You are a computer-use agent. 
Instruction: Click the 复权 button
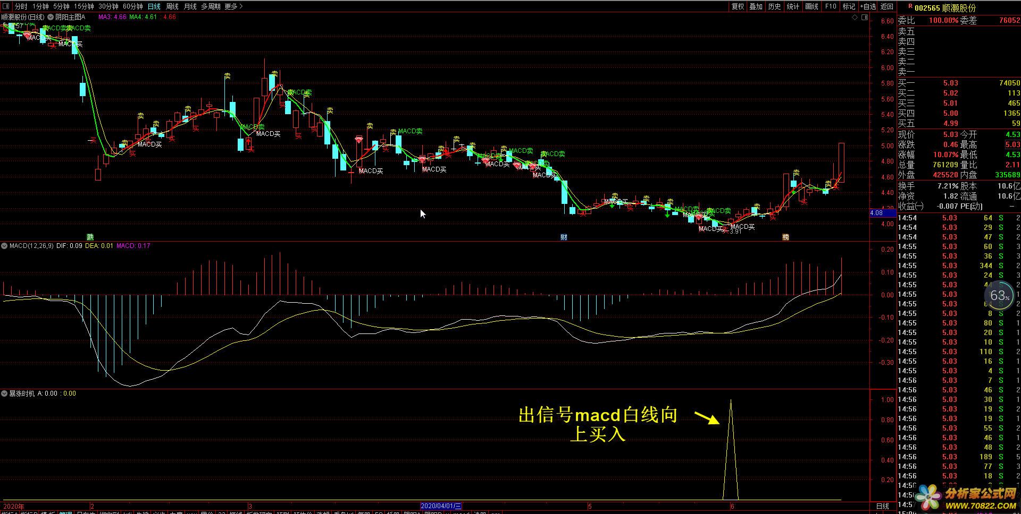pos(738,6)
